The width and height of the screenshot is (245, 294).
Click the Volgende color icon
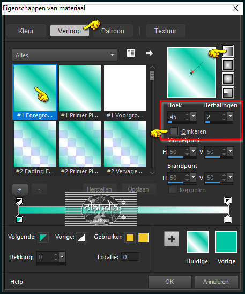coord(43,238)
